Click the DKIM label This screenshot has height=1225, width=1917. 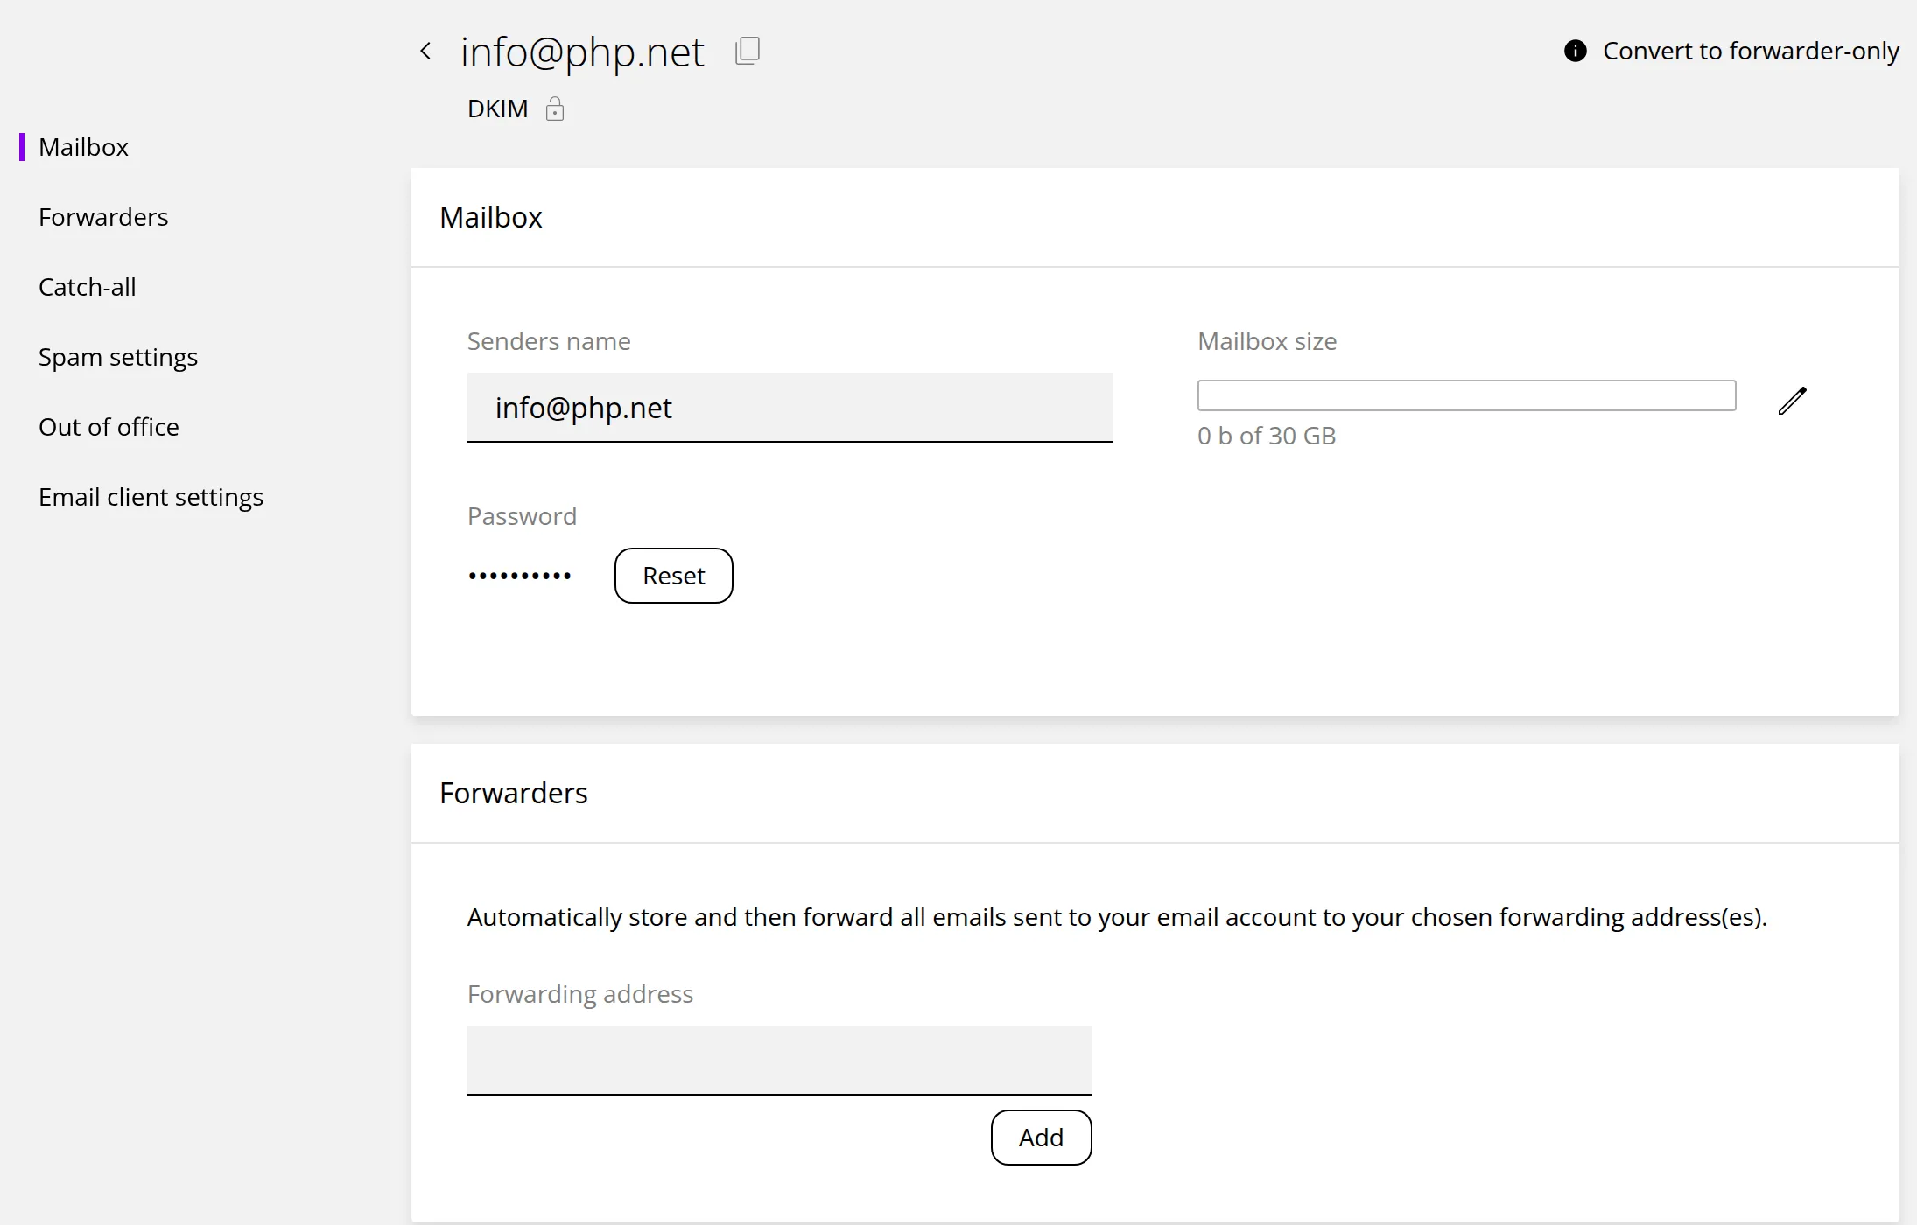[x=498, y=108]
